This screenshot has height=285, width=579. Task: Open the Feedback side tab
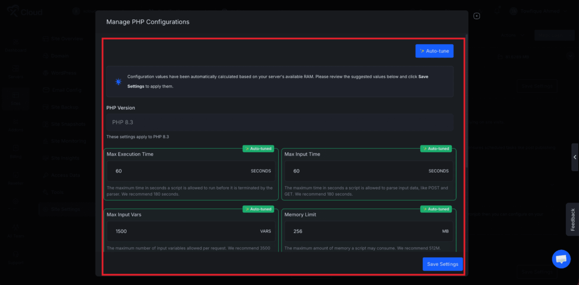pos(572,219)
